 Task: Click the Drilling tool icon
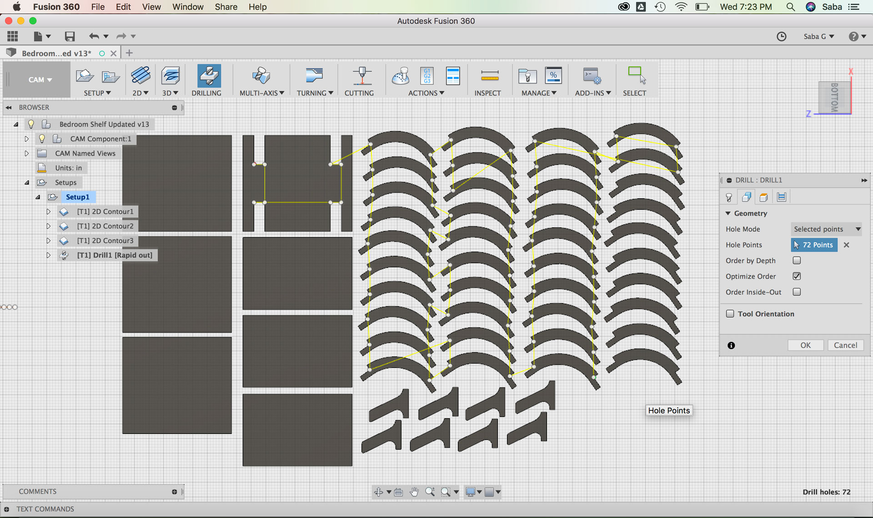pos(209,76)
